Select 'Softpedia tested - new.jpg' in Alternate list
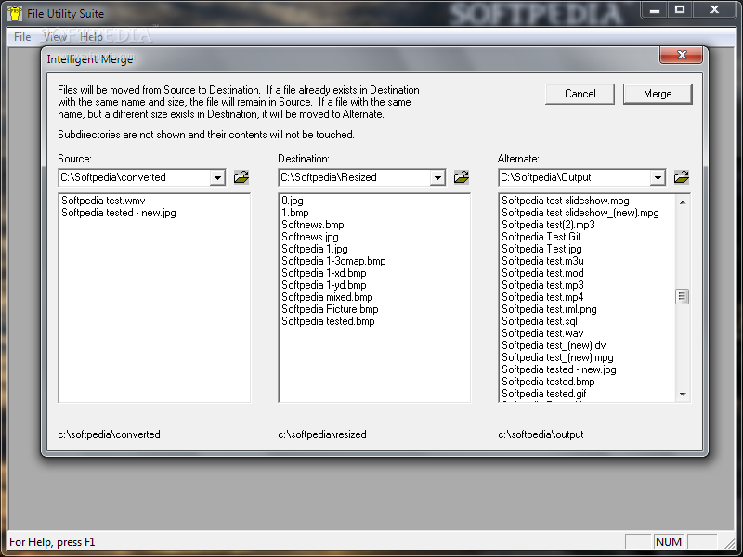Image resolution: width=743 pixels, height=557 pixels. point(559,369)
